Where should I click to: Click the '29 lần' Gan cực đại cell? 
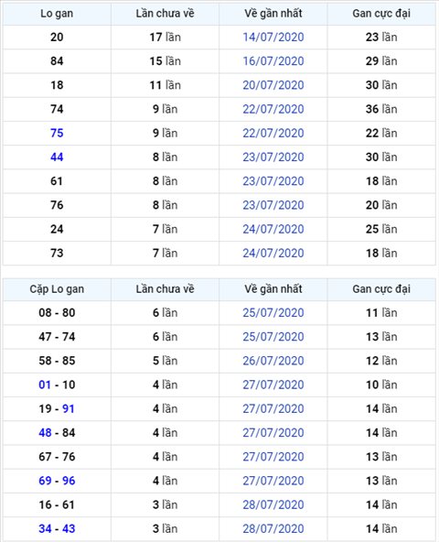(x=381, y=60)
